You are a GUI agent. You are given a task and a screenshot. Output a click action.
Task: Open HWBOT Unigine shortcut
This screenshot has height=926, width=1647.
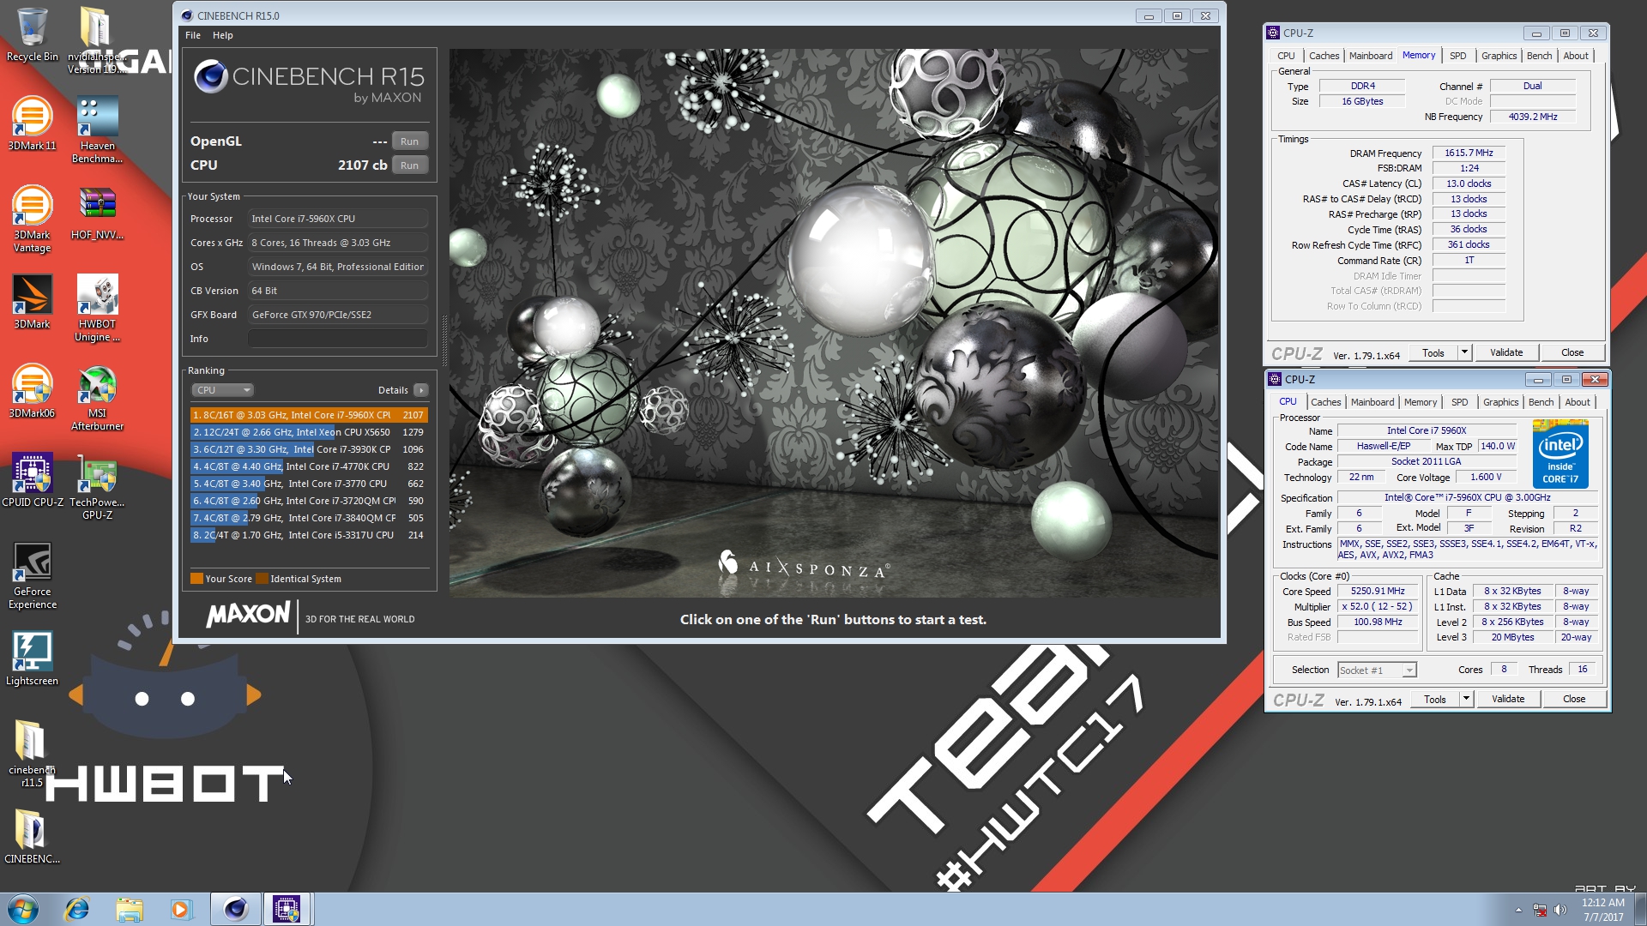point(97,308)
